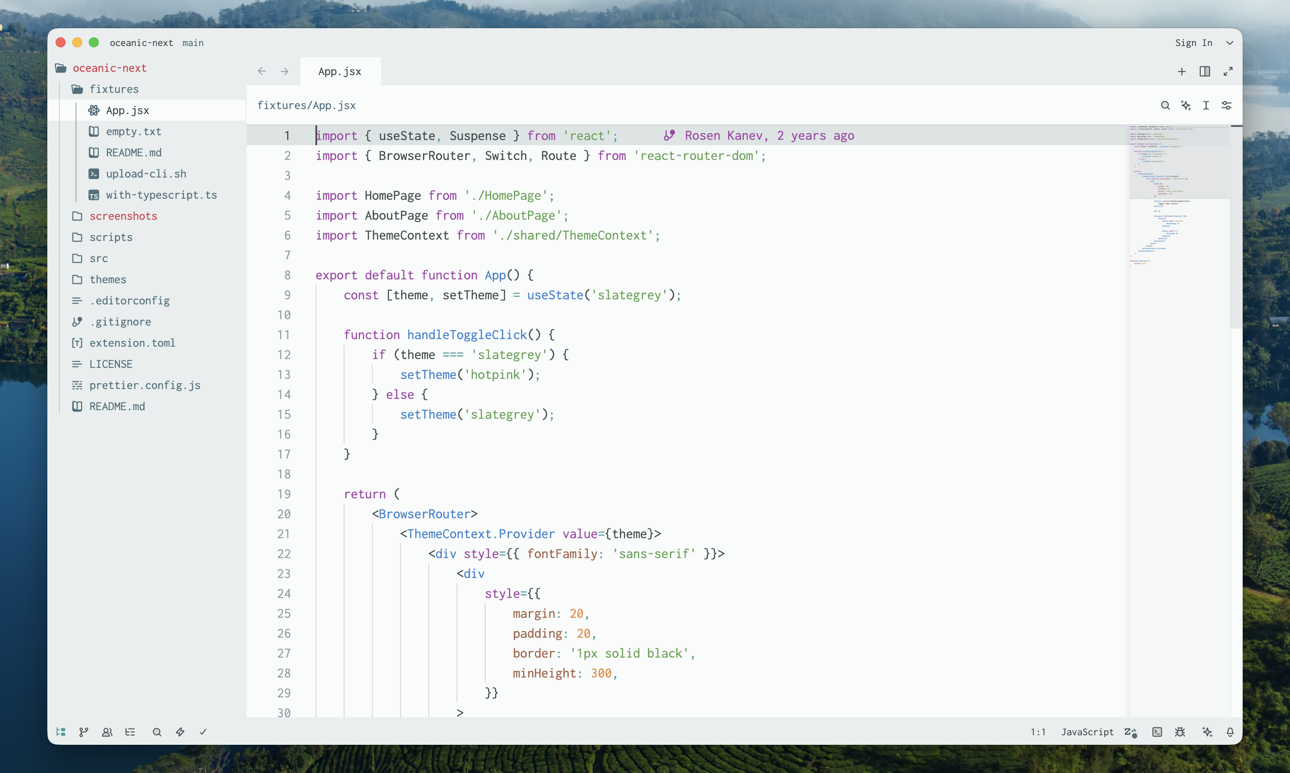Viewport: 1290px width, 773px height.
Task: Select the App.jsx tab
Action: pyautogui.click(x=340, y=71)
